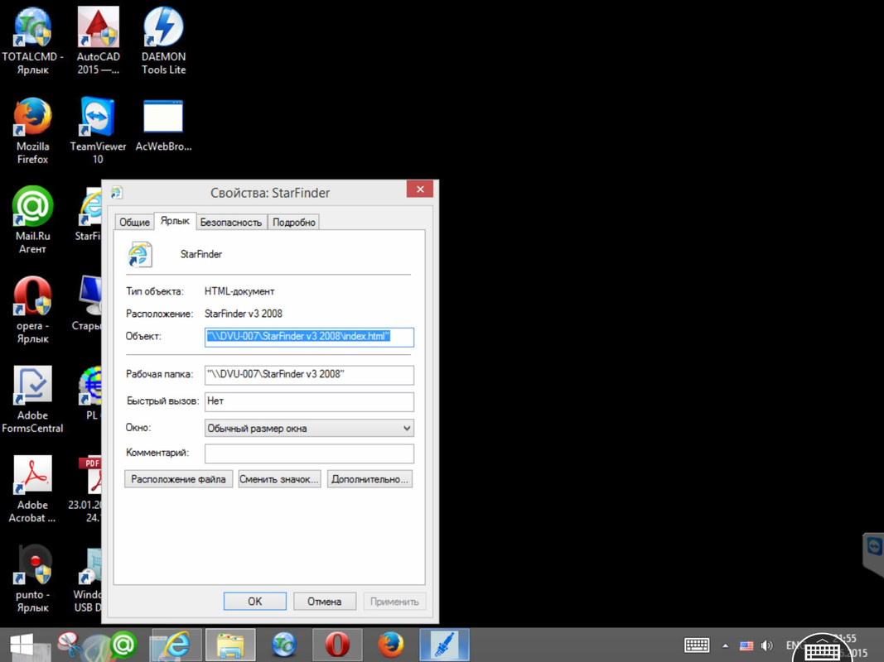The image size is (884, 662).
Task: Expand the Окно window size dropdown
Action: (309, 428)
